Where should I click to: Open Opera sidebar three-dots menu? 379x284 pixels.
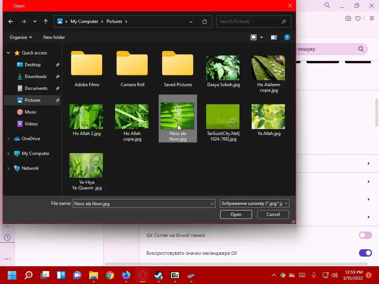click(7, 259)
